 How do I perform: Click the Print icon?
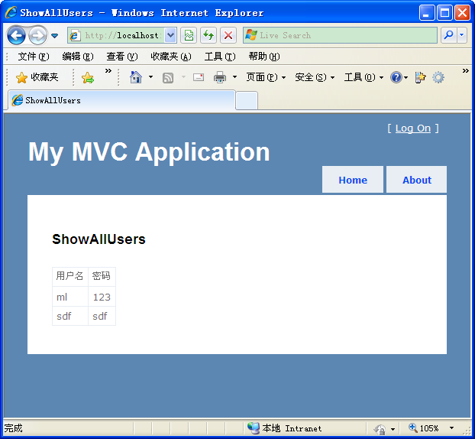pos(220,77)
